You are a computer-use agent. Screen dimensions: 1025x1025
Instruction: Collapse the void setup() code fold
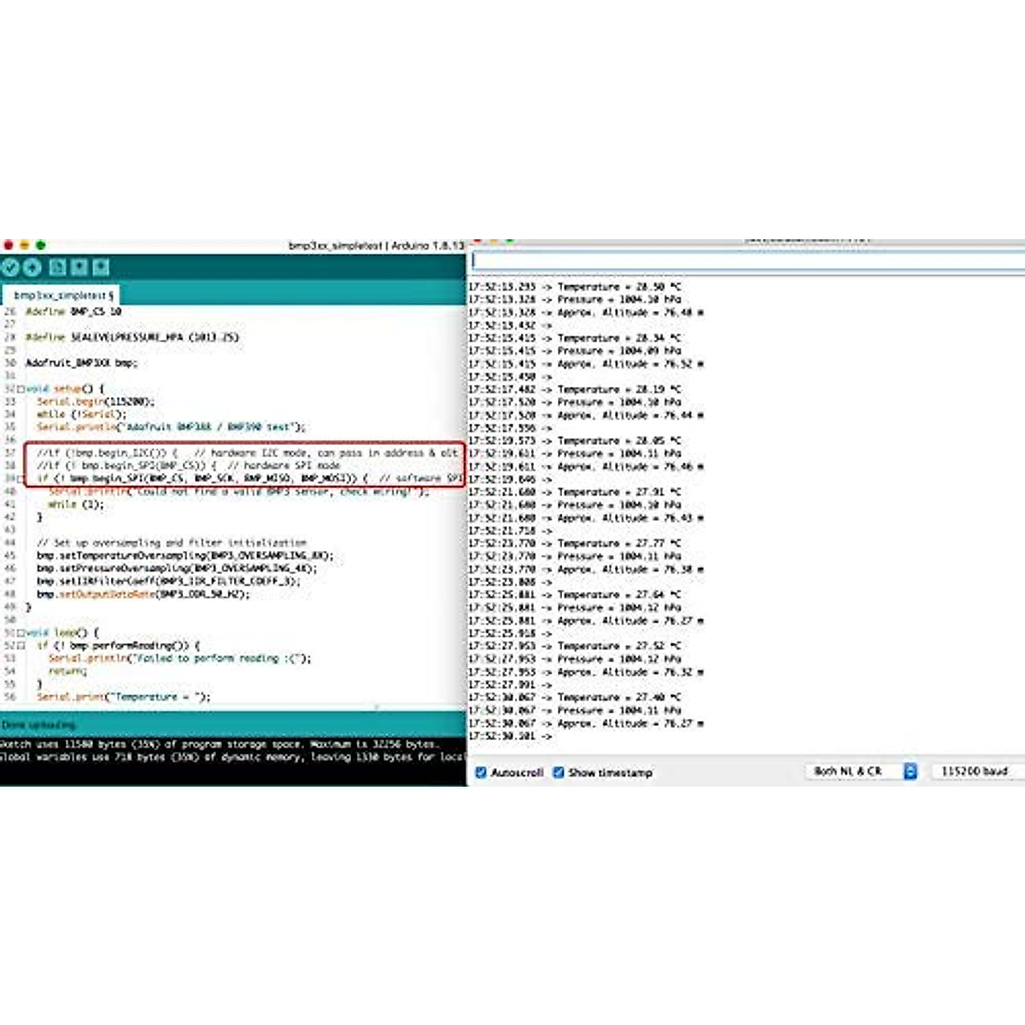coord(22,389)
